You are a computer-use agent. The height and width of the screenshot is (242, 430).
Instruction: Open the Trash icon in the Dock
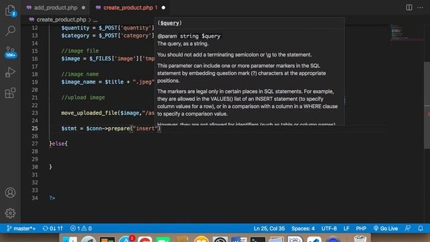coord(360,239)
